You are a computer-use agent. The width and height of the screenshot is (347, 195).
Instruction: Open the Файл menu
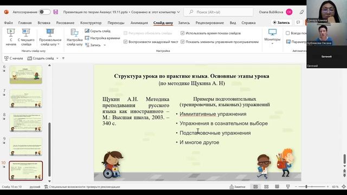click(x=9, y=23)
